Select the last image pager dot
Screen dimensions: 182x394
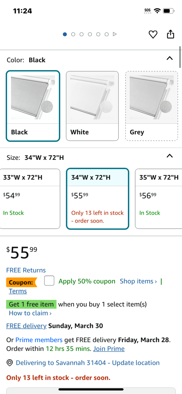click(x=106, y=34)
